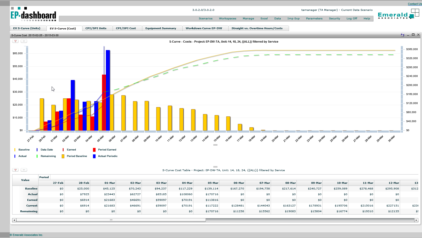Expand the chart options chevron
Image resolution: width=422 pixels, height=238 pixels.
[24, 41]
